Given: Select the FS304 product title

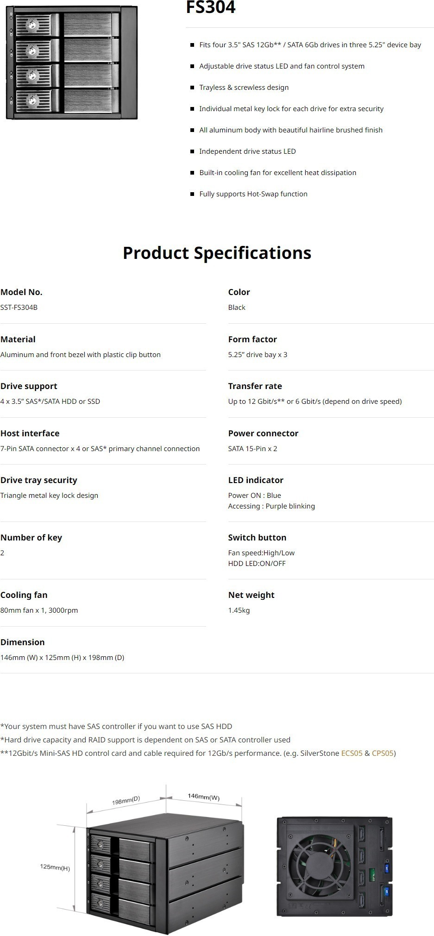Looking at the screenshot, I should (211, 8).
